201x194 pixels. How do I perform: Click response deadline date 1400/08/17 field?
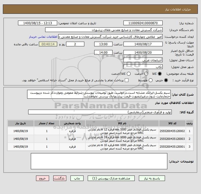pyautogui.click(x=143, y=44)
